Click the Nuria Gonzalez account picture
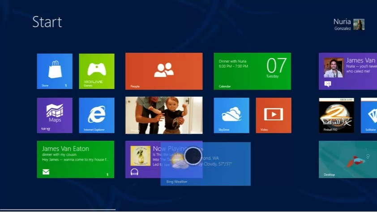377x212 pixels. pos(359,25)
